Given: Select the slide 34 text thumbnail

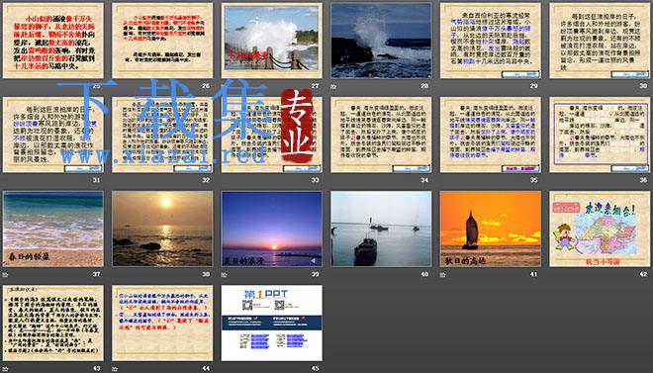Looking at the screenshot, I should (x=381, y=135).
